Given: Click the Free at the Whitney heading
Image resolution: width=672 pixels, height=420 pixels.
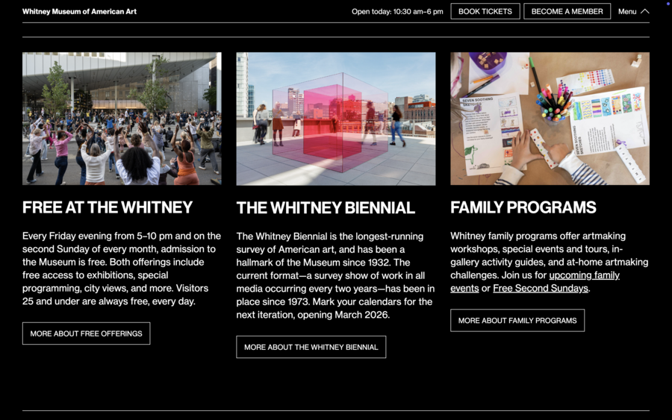Looking at the screenshot, I should 108,207.
